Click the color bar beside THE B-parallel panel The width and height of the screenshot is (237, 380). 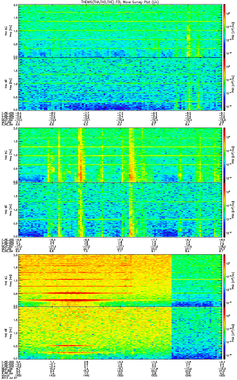click(x=224, y=333)
